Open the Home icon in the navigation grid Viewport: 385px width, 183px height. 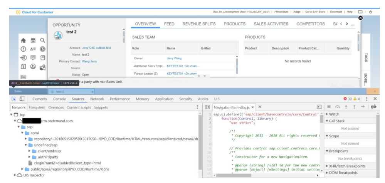pos(24,40)
